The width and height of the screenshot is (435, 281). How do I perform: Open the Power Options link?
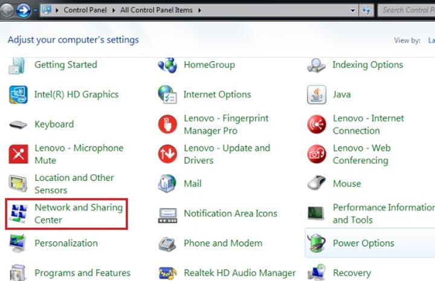click(x=364, y=243)
